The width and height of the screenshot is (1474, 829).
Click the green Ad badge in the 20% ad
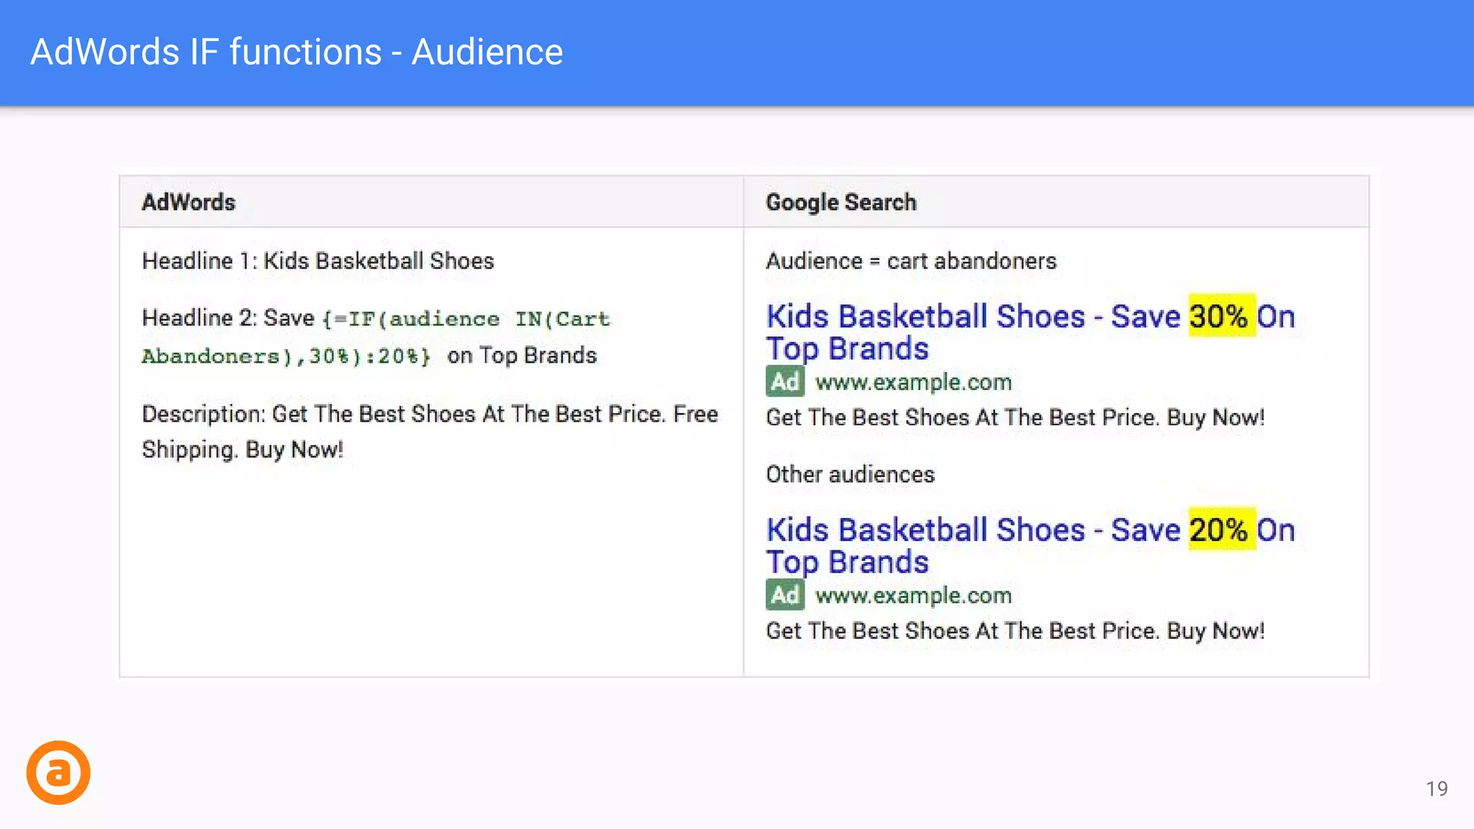tap(785, 595)
